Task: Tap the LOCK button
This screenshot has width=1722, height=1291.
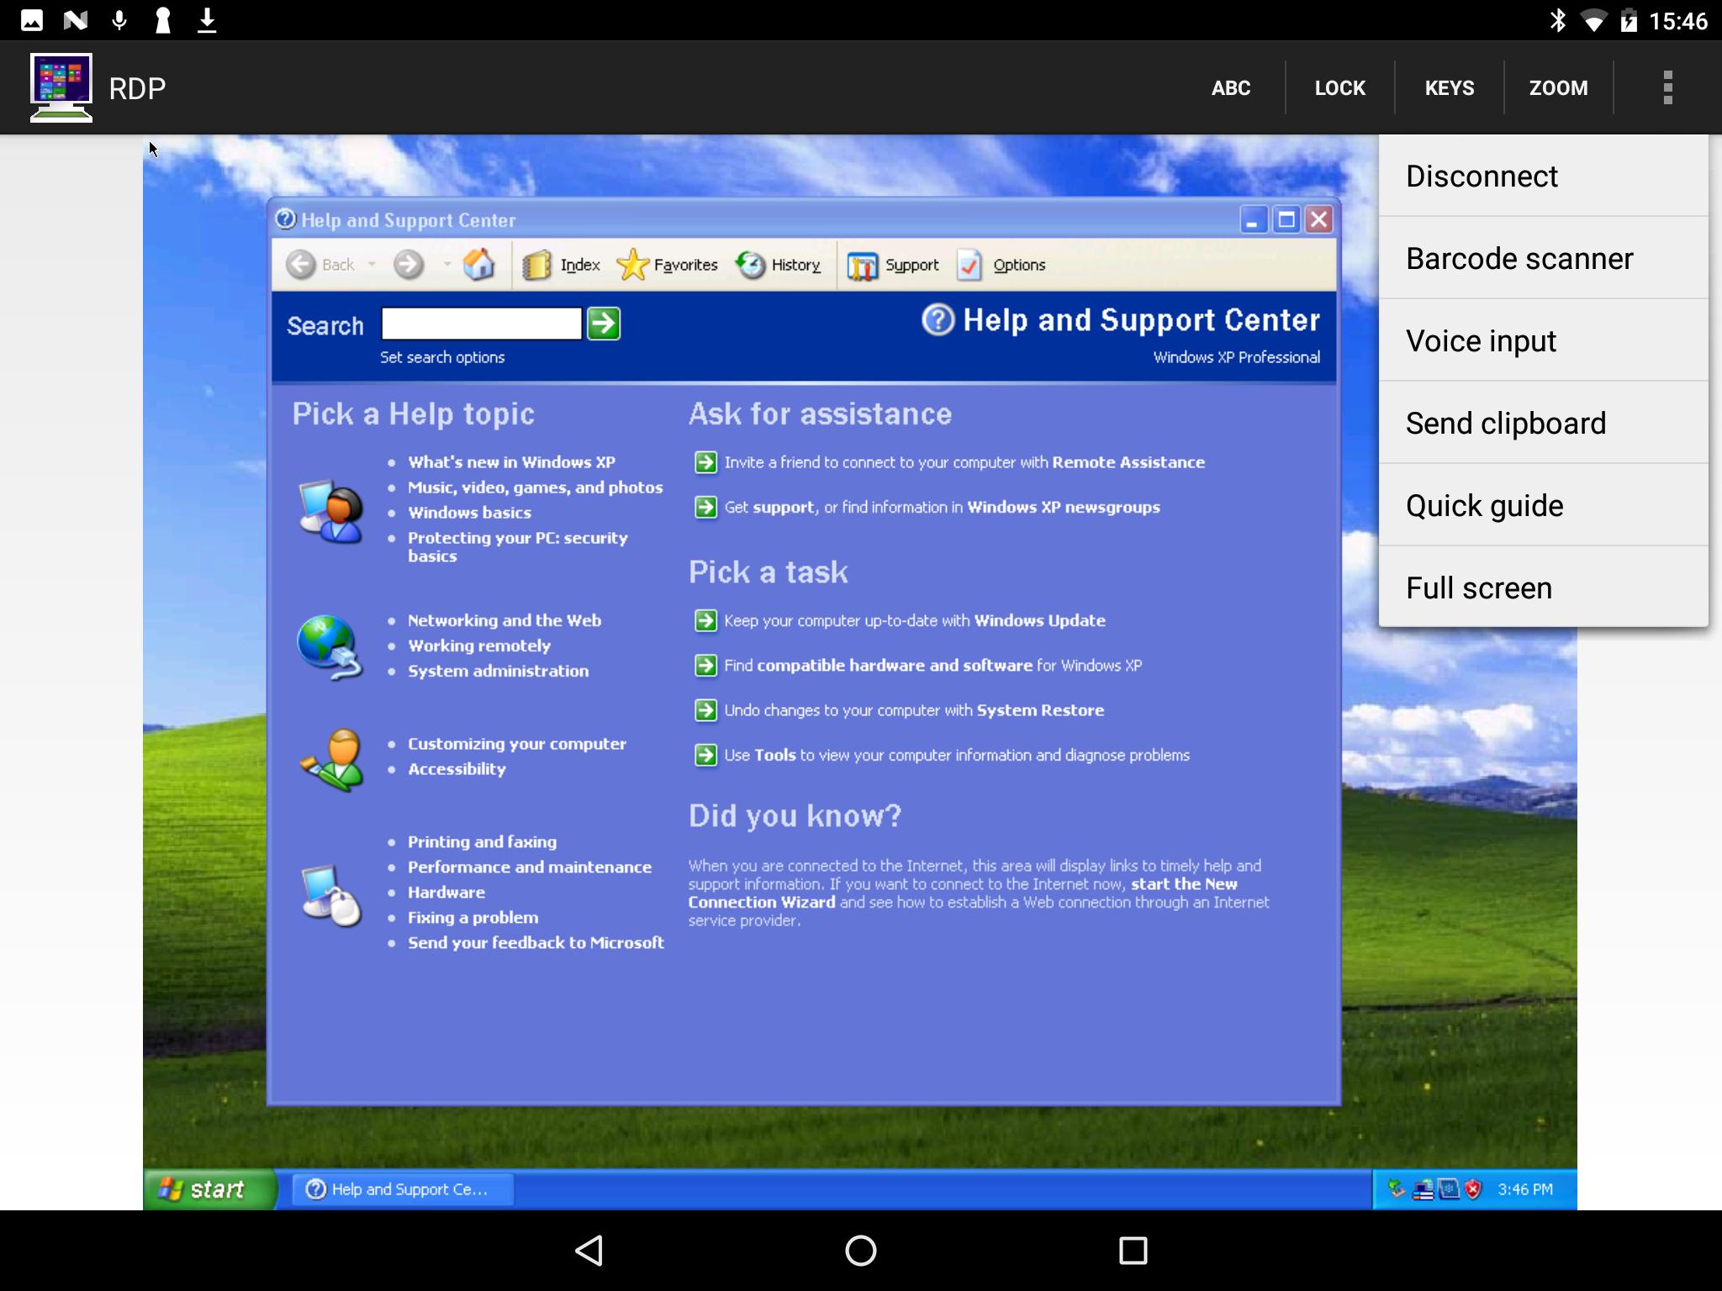Action: click(1339, 87)
